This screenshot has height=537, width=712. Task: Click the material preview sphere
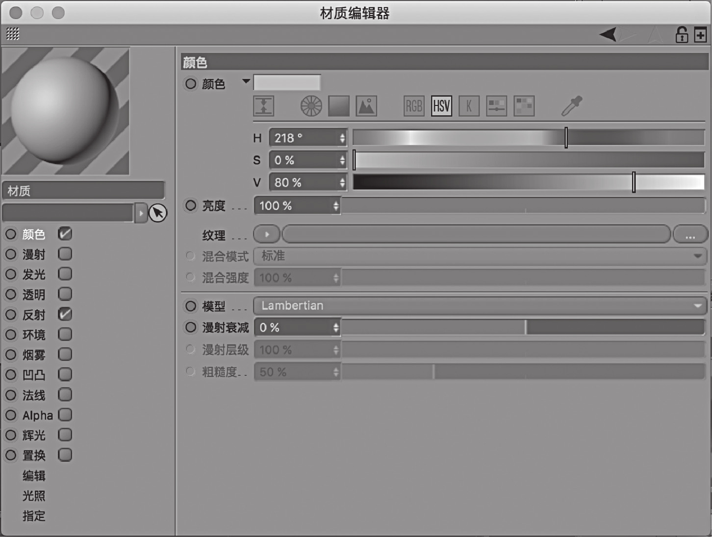pyautogui.click(x=65, y=111)
